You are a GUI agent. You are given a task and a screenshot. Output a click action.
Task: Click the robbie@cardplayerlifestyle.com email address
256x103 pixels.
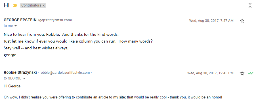[x=65, y=73]
